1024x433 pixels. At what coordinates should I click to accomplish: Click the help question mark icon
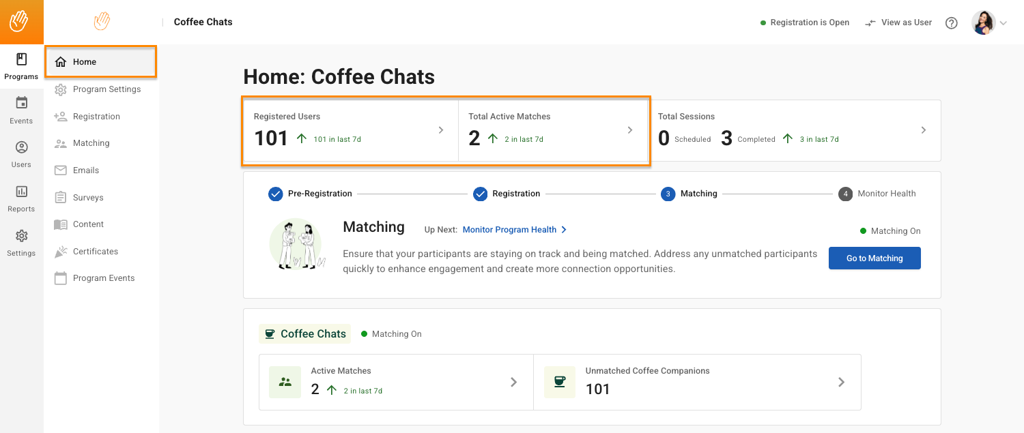tap(951, 23)
